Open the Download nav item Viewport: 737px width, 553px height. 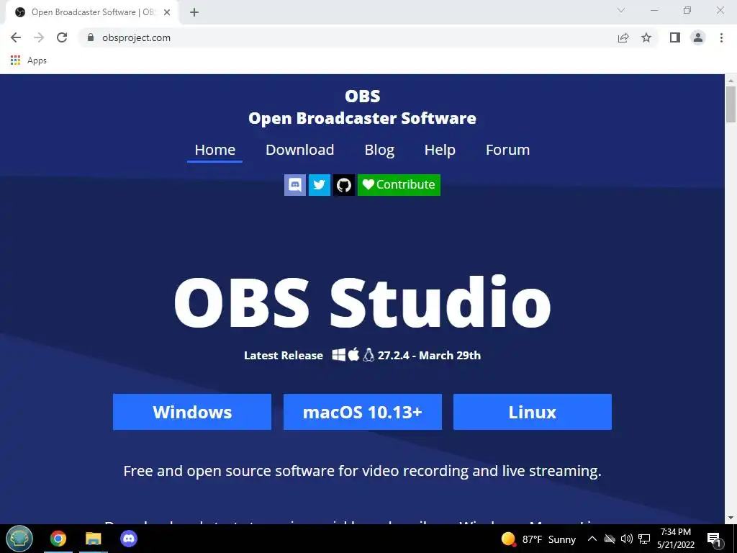click(300, 150)
